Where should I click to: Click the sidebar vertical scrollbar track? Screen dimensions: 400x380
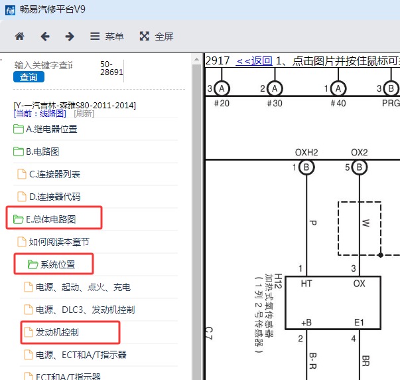pyautogui.click(x=196, y=223)
